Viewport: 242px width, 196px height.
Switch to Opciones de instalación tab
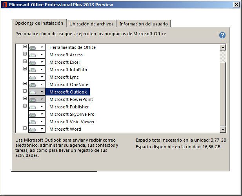pyautogui.click(x=39, y=23)
